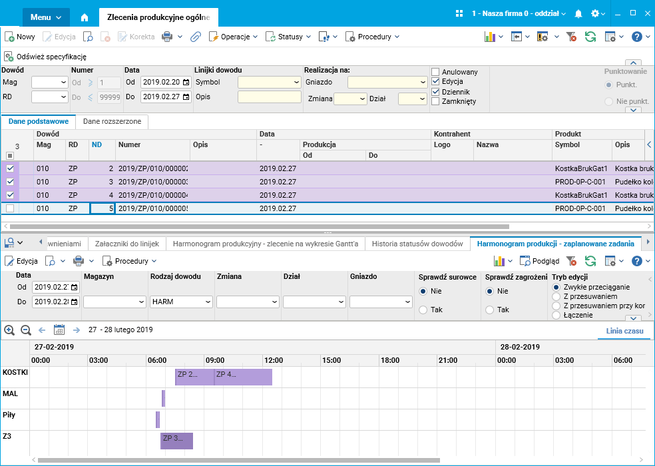The width and height of the screenshot is (655, 466).
Task: Open the timeline calendar picker icon
Action: pyautogui.click(x=59, y=330)
